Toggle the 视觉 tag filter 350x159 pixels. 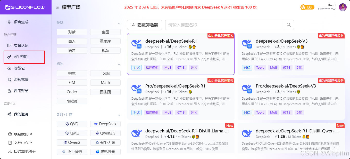[72, 73]
